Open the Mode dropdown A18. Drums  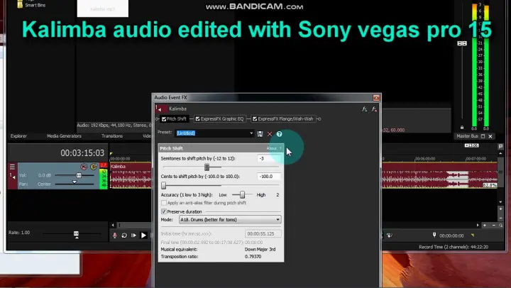point(230,220)
